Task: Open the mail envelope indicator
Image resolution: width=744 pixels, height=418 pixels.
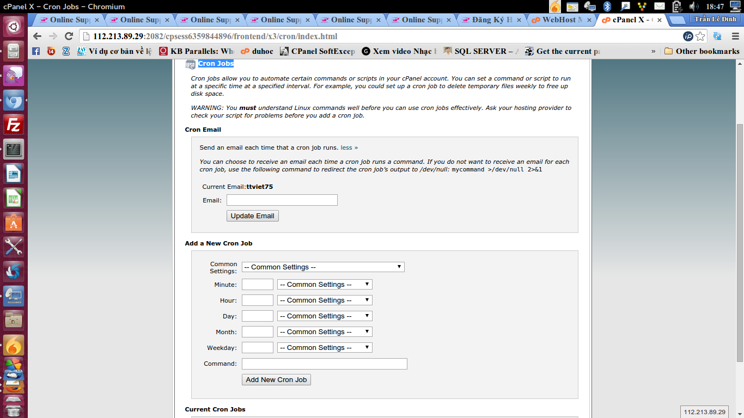Action: pyautogui.click(x=660, y=7)
